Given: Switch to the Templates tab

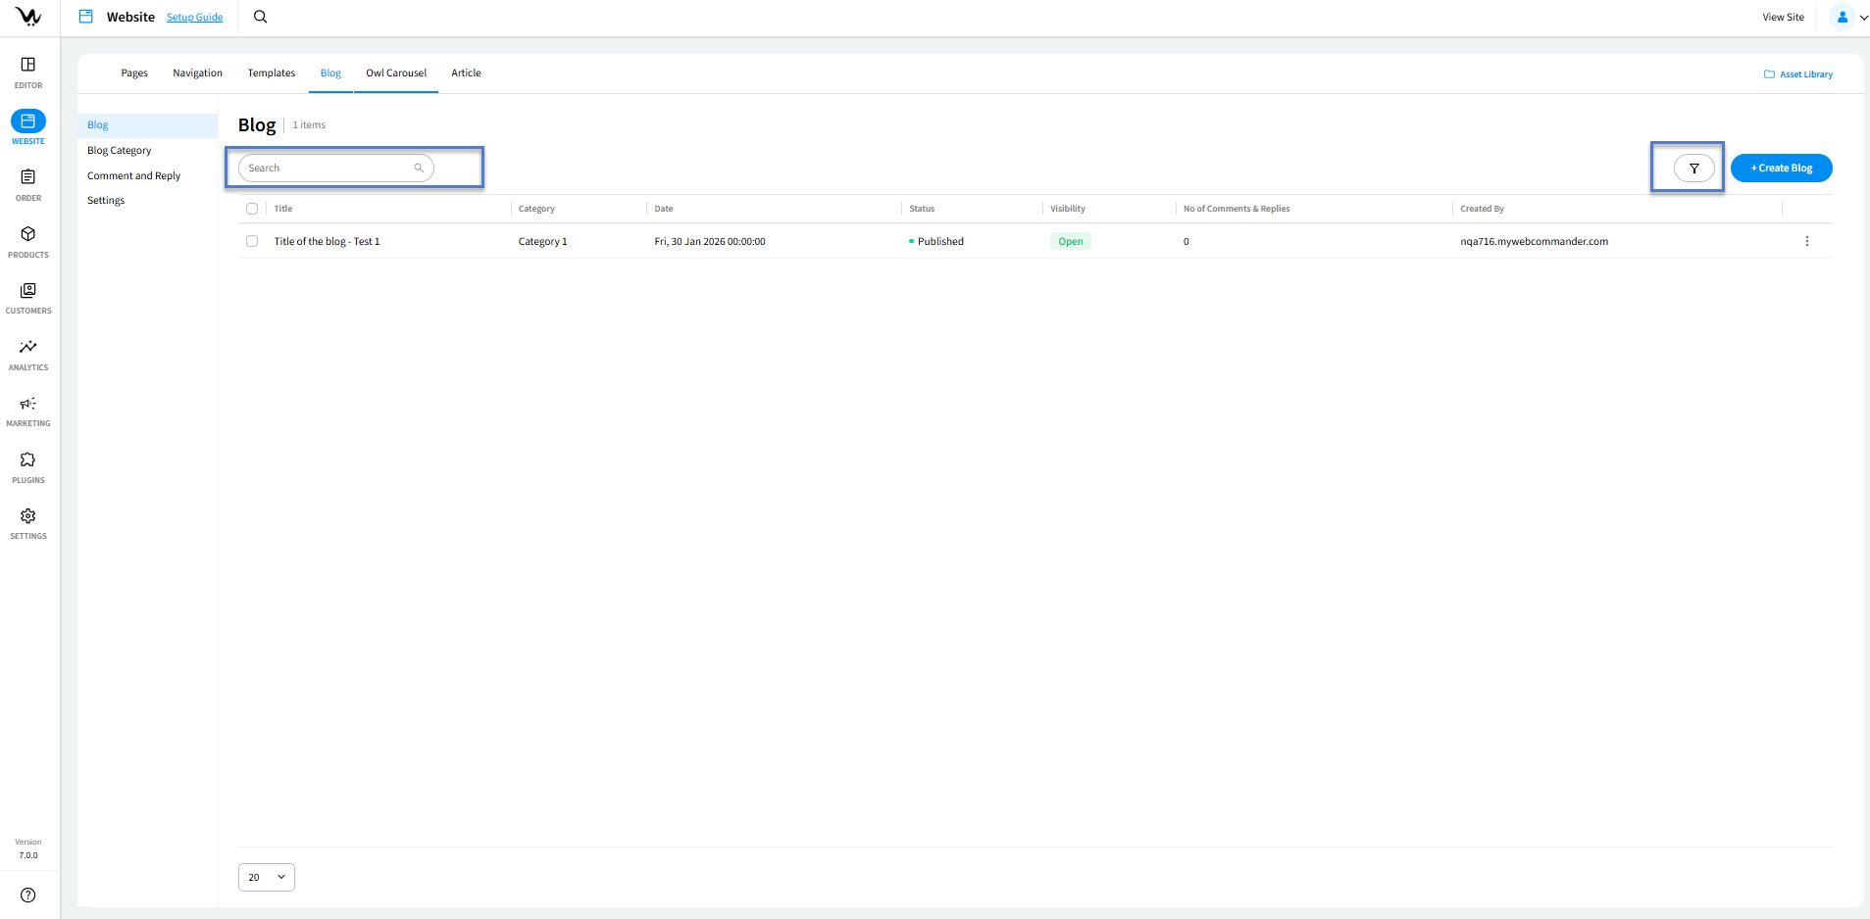Looking at the screenshot, I should point(272,73).
